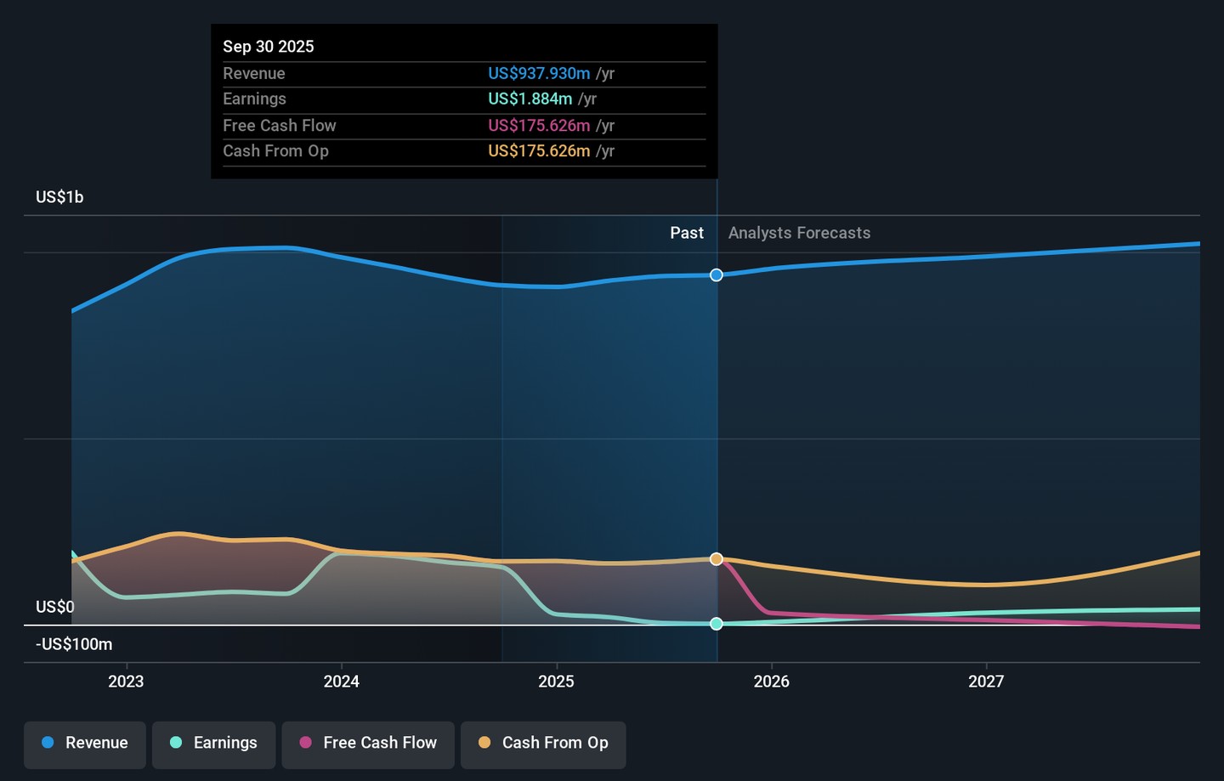The height and width of the screenshot is (781, 1224).
Task: Click the orange Cash From Op data marker
Action: click(717, 559)
